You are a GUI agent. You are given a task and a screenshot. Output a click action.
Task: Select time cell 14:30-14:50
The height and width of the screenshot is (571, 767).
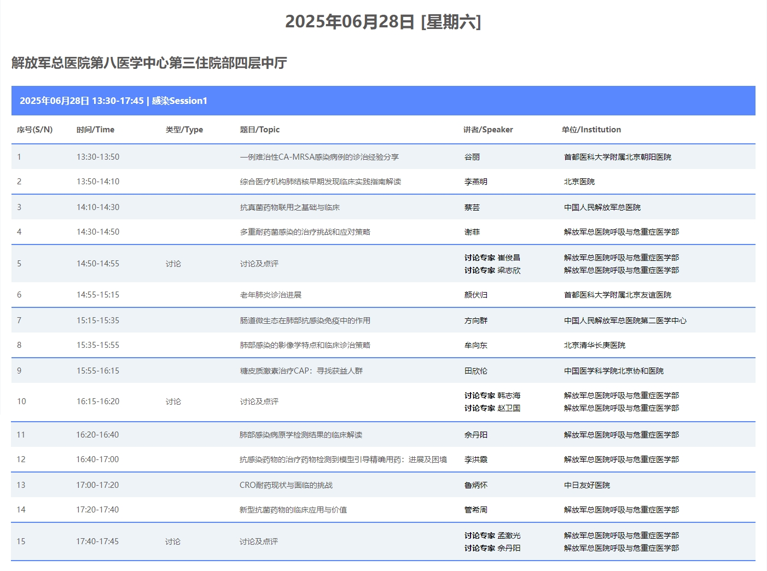pos(98,232)
